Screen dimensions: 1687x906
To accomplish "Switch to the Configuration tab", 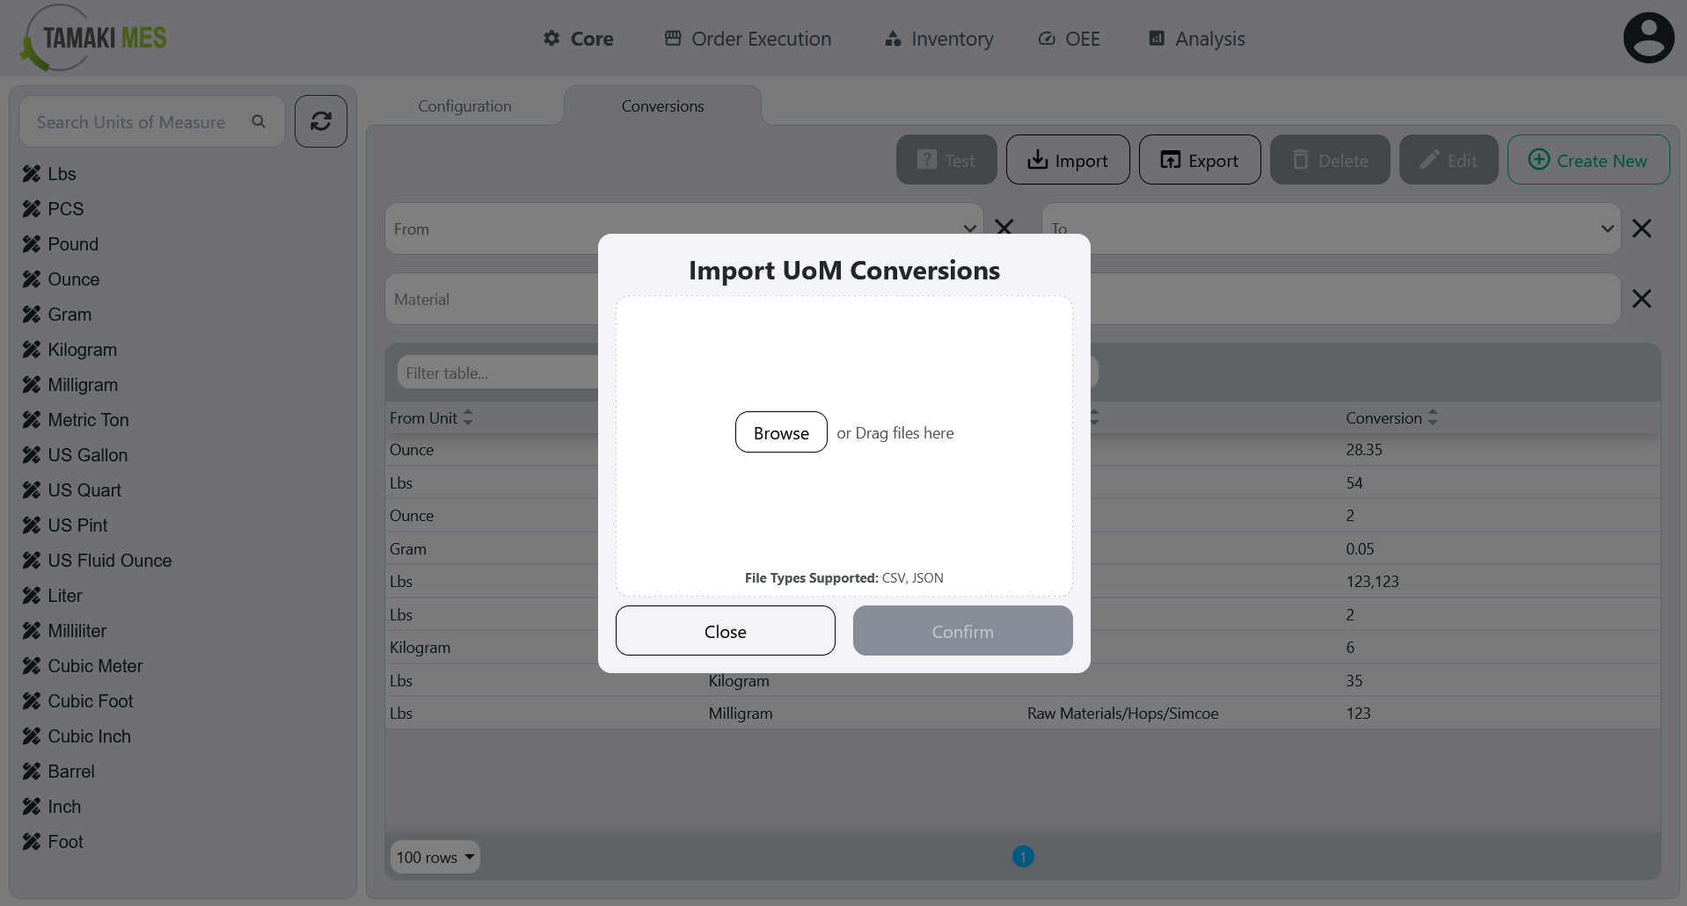I will [x=464, y=105].
